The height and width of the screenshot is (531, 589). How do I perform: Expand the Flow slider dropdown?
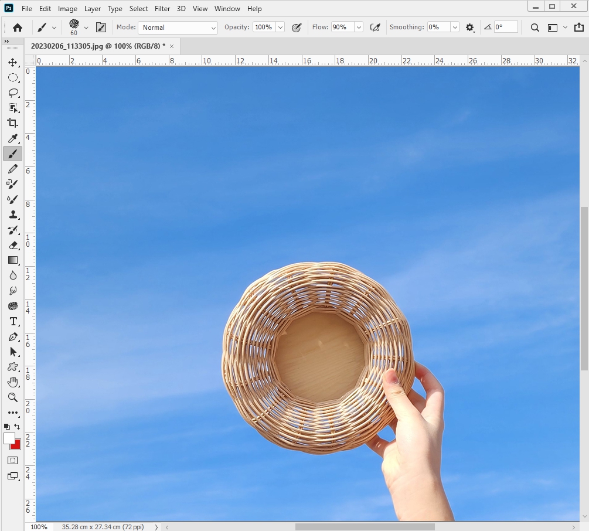(x=359, y=28)
